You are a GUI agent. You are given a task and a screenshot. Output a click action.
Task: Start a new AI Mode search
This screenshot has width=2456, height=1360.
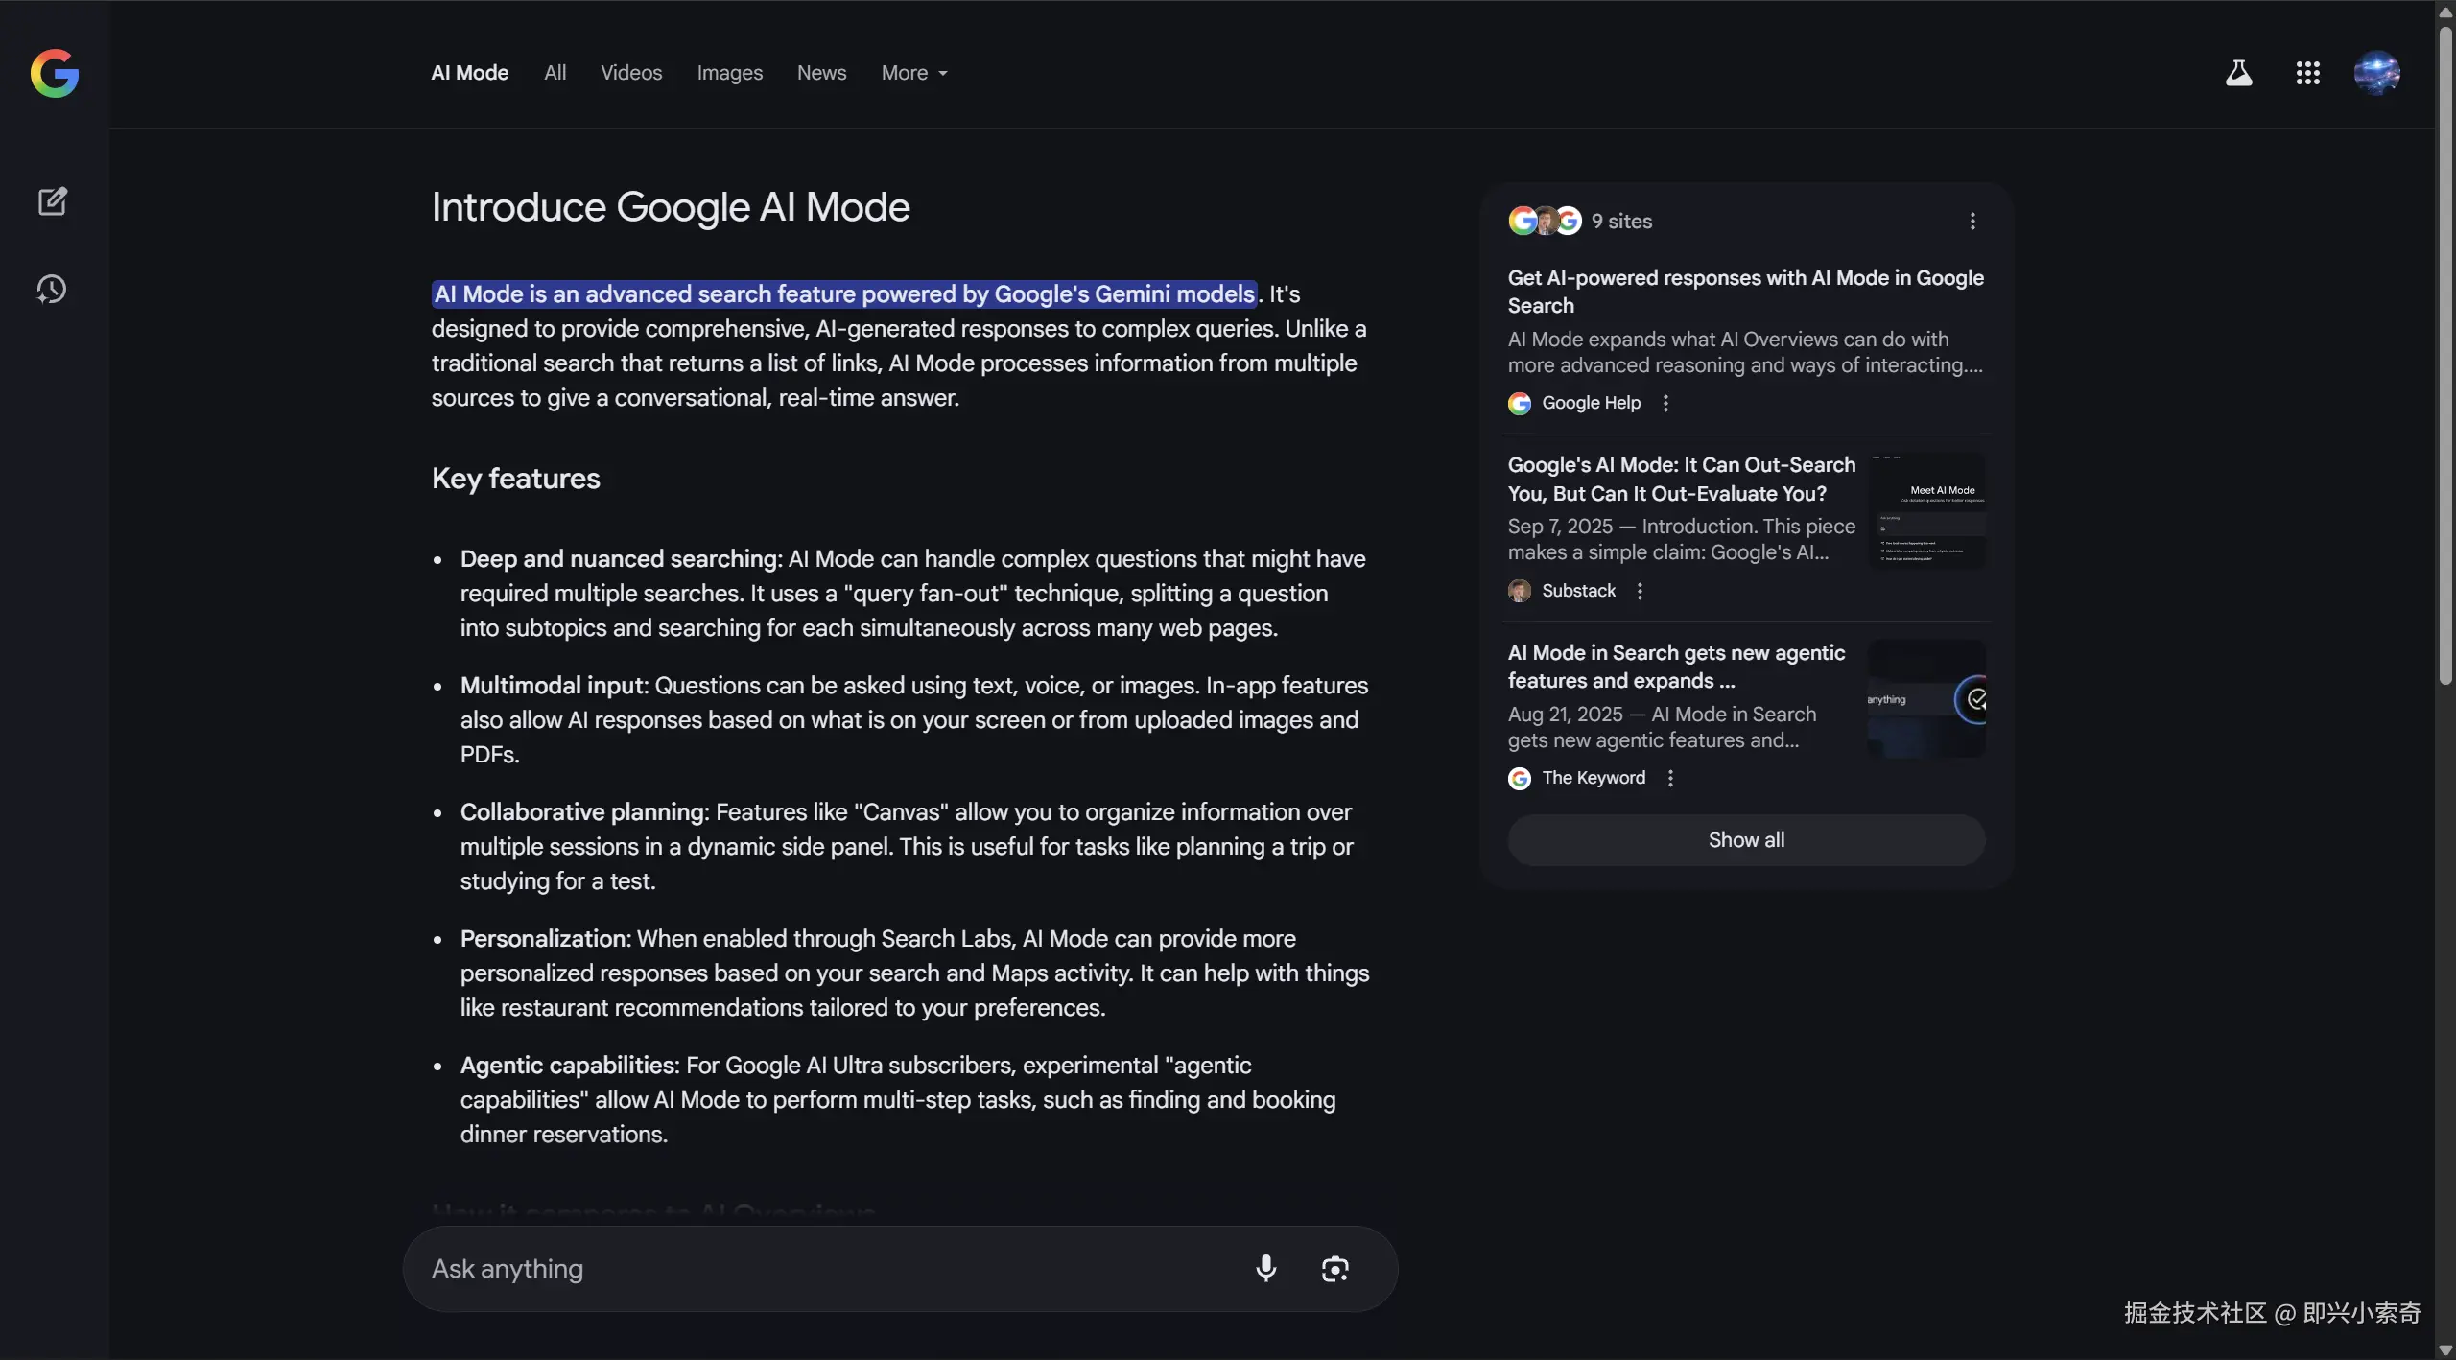(52, 201)
